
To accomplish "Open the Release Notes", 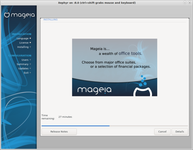I will tap(59, 132).
